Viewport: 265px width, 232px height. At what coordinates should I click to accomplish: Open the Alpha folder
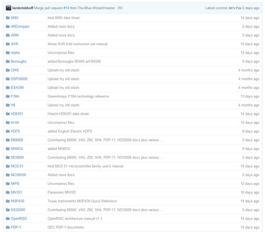tap(15, 53)
